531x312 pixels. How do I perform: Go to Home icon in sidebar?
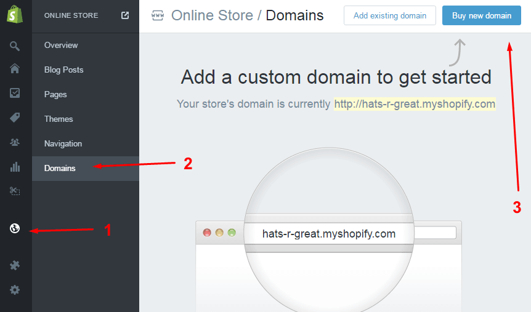(15, 69)
